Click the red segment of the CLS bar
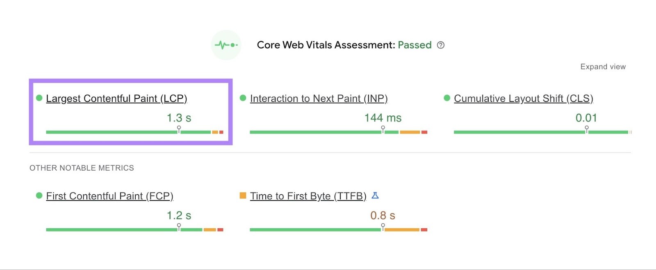Viewport: 656px width, 270px height. [x=631, y=132]
